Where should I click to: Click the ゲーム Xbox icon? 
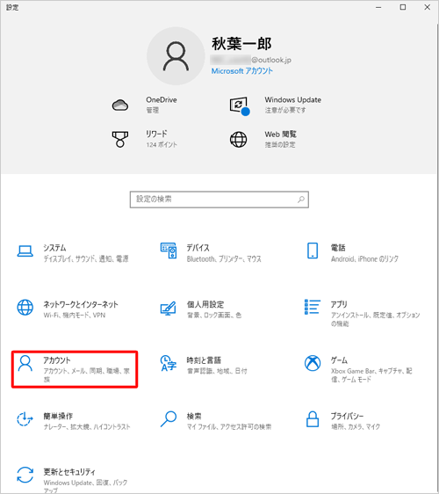(313, 363)
